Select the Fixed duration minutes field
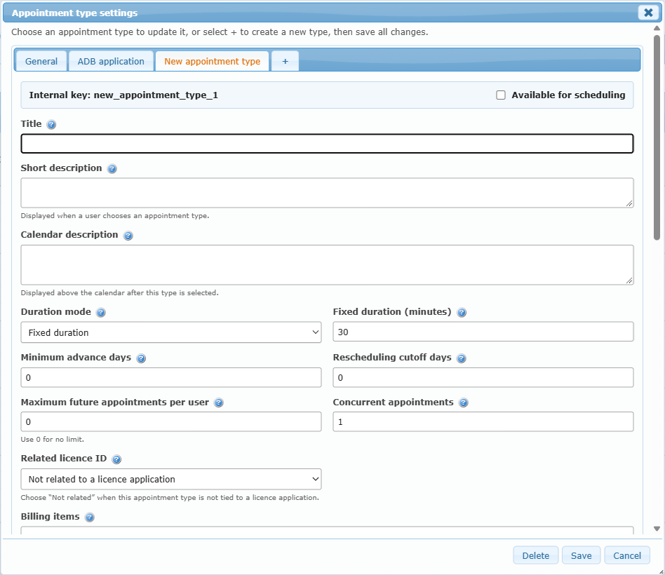Viewport: 665px width, 575px height. [483, 332]
